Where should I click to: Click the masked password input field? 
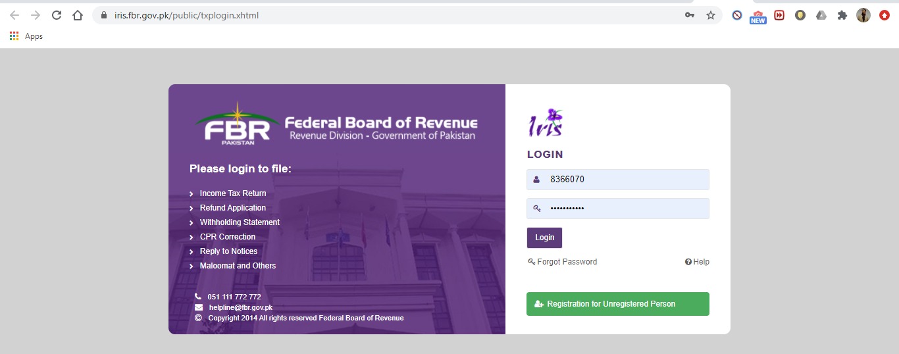click(x=618, y=209)
